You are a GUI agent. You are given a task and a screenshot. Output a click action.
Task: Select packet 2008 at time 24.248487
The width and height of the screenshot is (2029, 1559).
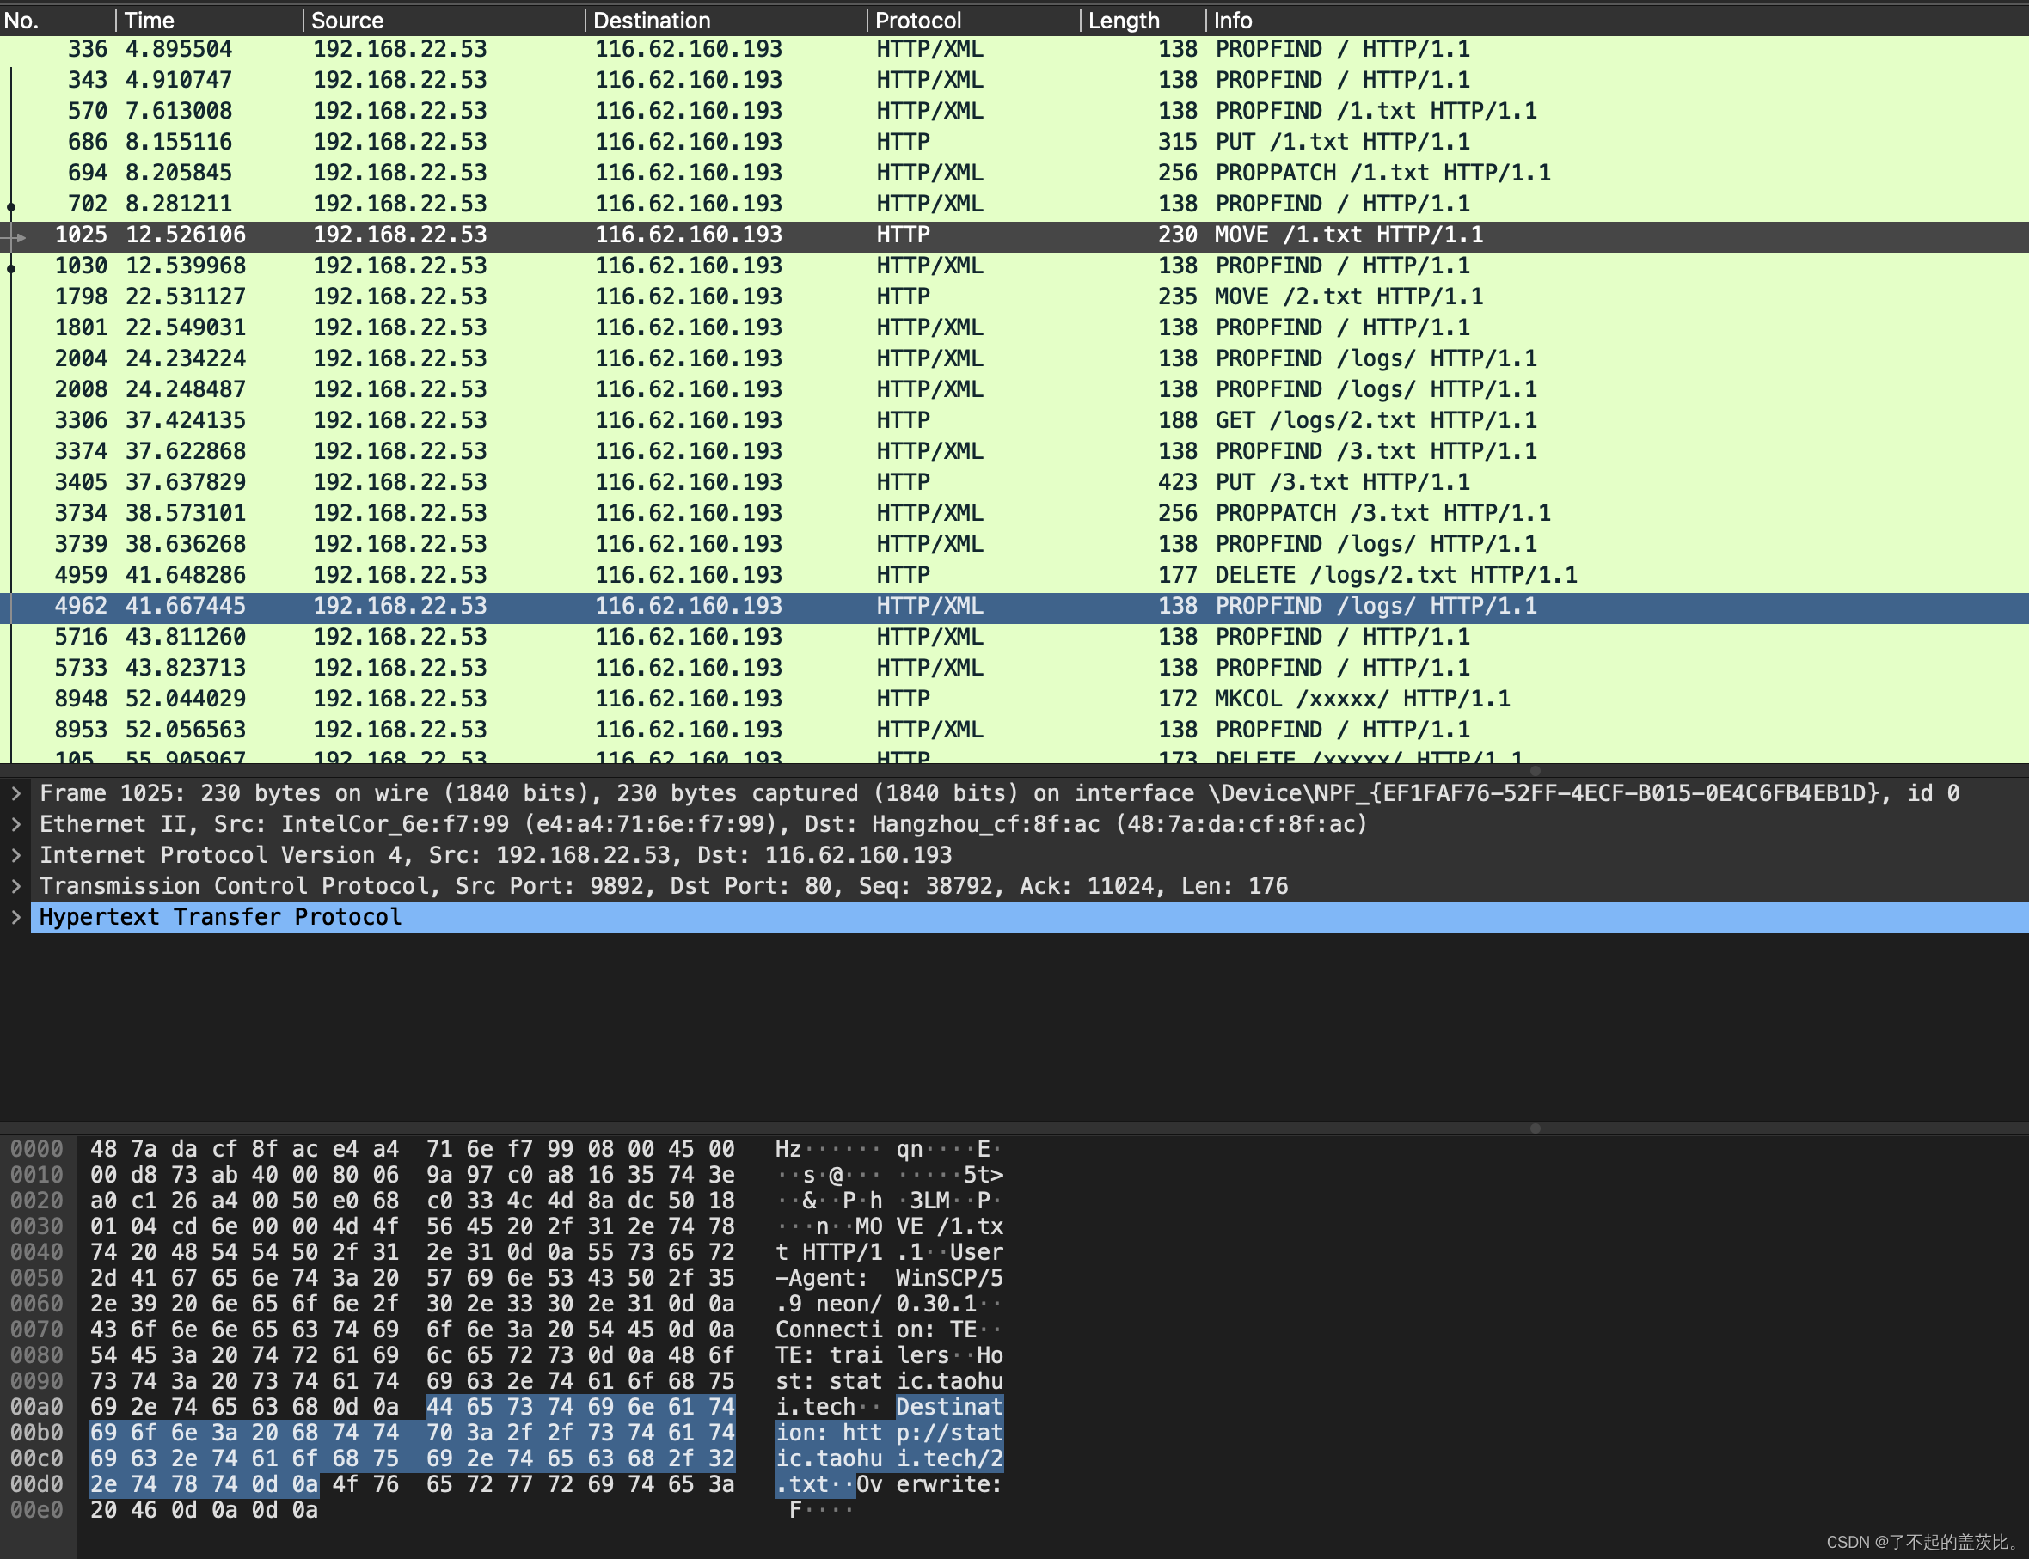(1014, 390)
